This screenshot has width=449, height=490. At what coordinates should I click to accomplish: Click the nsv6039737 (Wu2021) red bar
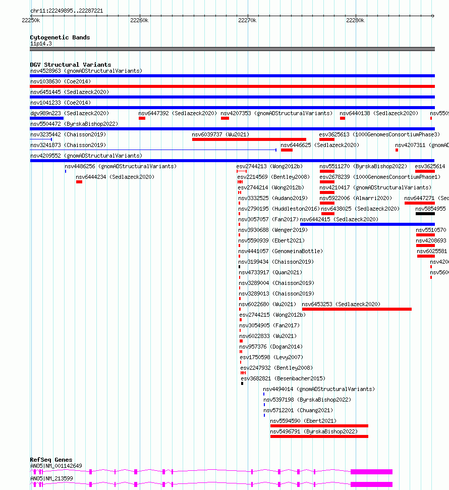[249, 139]
